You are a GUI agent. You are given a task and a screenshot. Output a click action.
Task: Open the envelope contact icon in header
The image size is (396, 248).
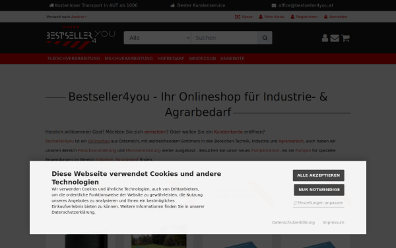click(335, 38)
